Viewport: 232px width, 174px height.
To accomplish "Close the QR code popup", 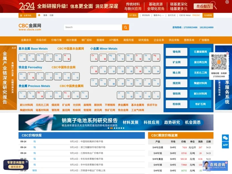I will 227,53.
